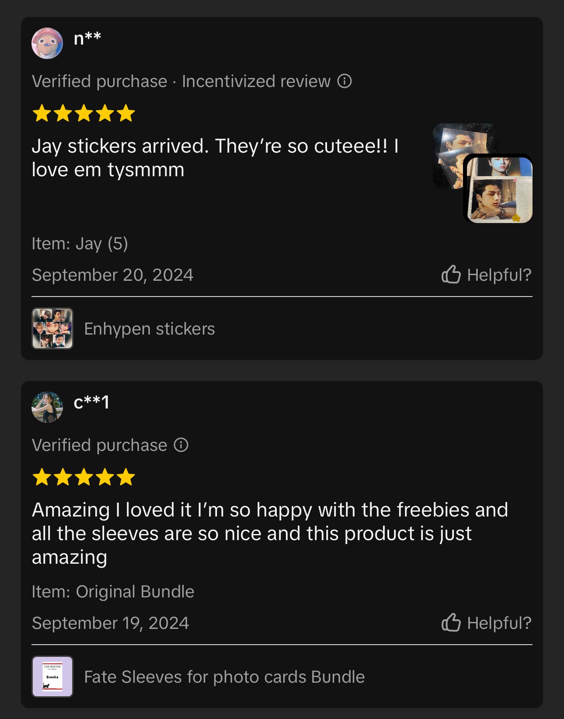
Task: Tap the 'Item: Original Bundle' variant label
Action: pyautogui.click(x=113, y=592)
